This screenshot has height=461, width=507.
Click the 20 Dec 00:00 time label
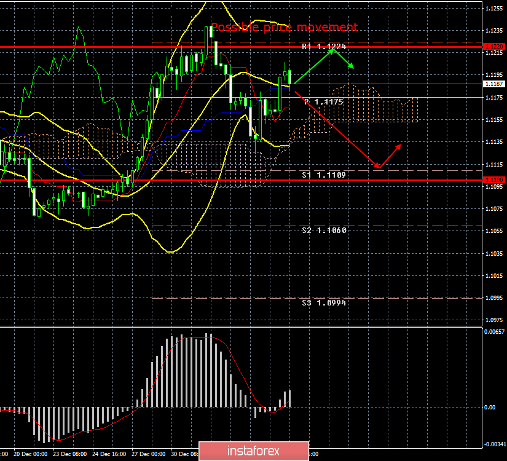31,454
